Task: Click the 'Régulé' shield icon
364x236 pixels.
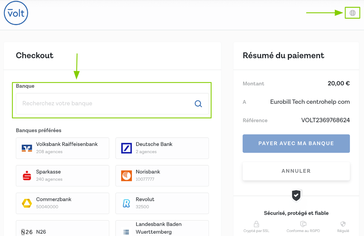Action: click(343, 224)
